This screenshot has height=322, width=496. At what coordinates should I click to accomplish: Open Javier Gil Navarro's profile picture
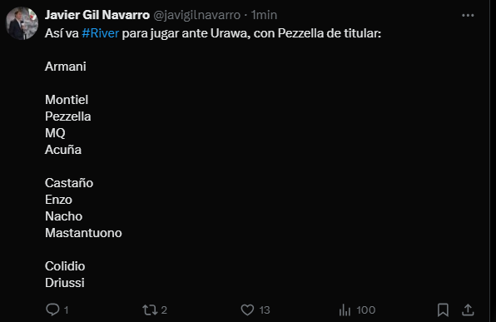tap(22, 23)
